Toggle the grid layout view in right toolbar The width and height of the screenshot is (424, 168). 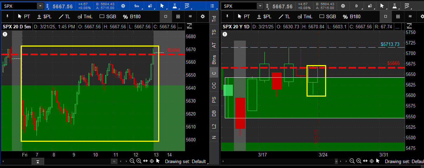pyautogui.click(x=398, y=16)
